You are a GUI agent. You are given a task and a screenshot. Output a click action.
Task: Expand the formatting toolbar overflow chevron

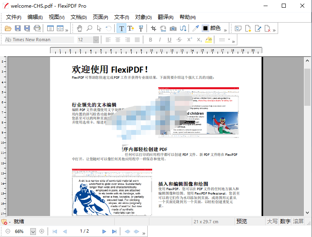pos(233,42)
